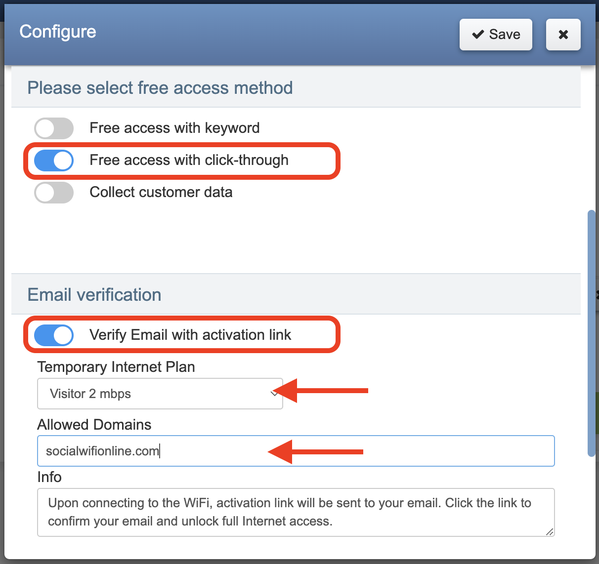The image size is (599, 564).
Task: Toggle the Collect customer data switch
Action: pos(54,193)
